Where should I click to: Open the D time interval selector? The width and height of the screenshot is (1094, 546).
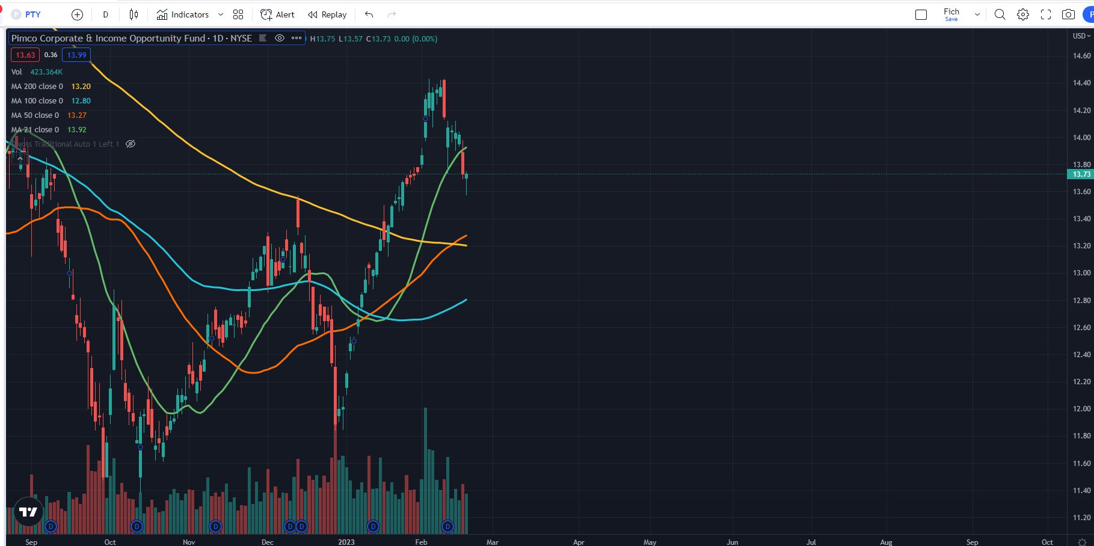click(105, 14)
